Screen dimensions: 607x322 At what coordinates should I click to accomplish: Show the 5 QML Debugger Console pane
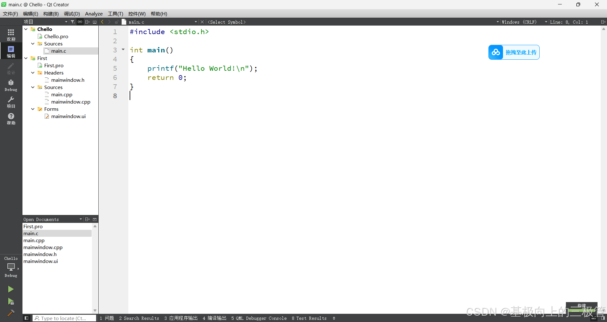click(259, 318)
